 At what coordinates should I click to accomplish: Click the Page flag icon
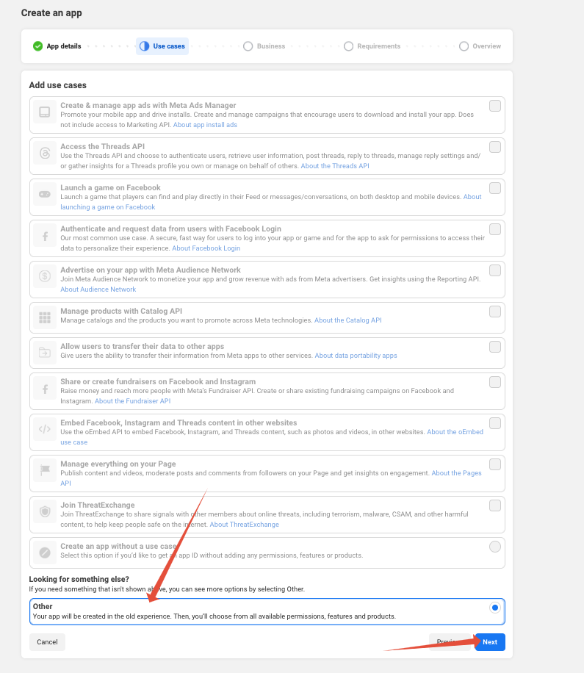click(45, 470)
